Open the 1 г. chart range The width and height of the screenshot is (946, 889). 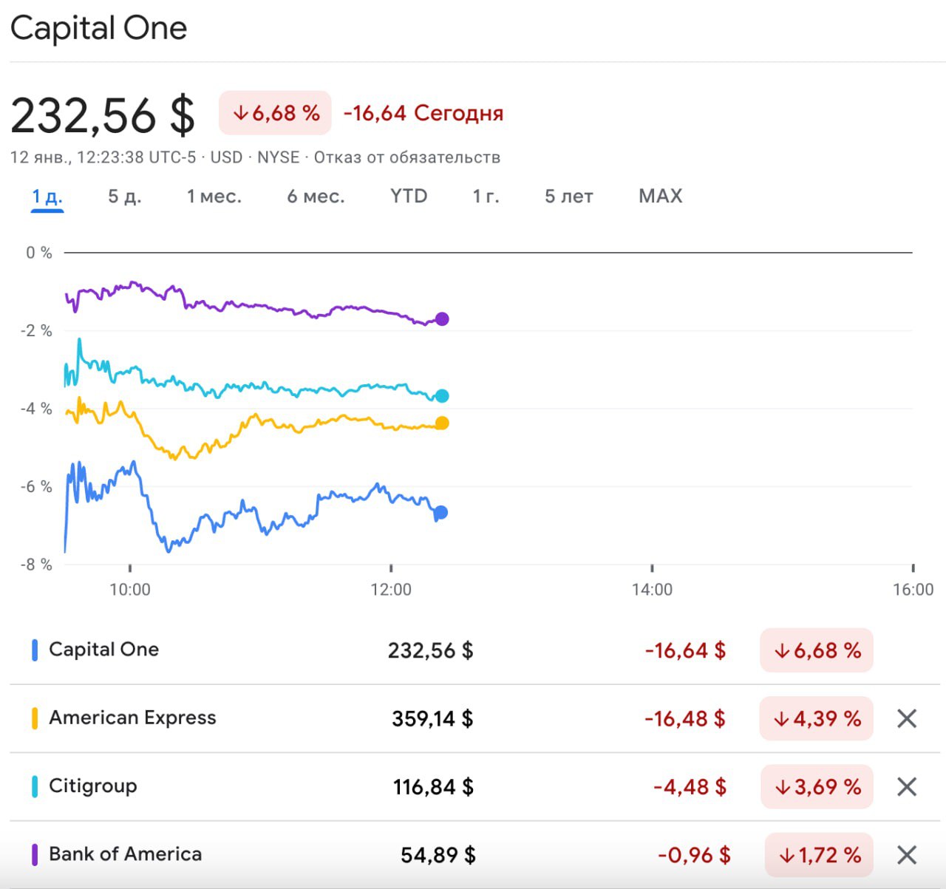click(x=486, y=197)
